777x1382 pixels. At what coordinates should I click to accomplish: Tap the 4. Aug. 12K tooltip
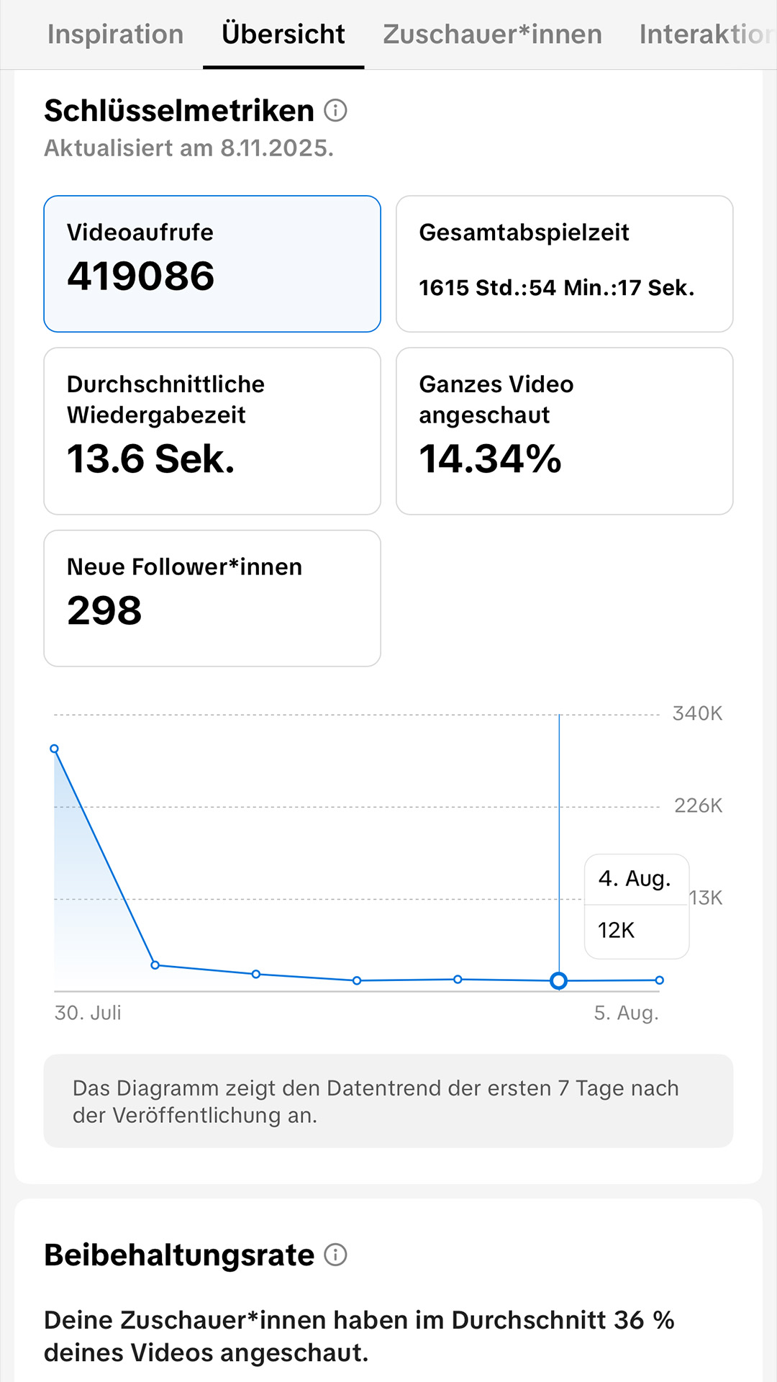click(x=637, y=906)
